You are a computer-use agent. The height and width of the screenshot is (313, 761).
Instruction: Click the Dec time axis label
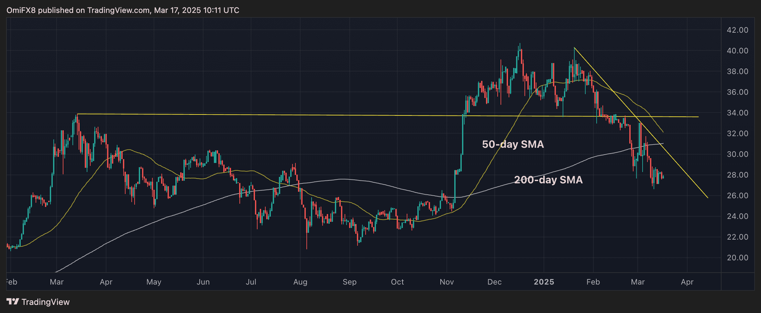pyautogui.click(x=495, y=282)
